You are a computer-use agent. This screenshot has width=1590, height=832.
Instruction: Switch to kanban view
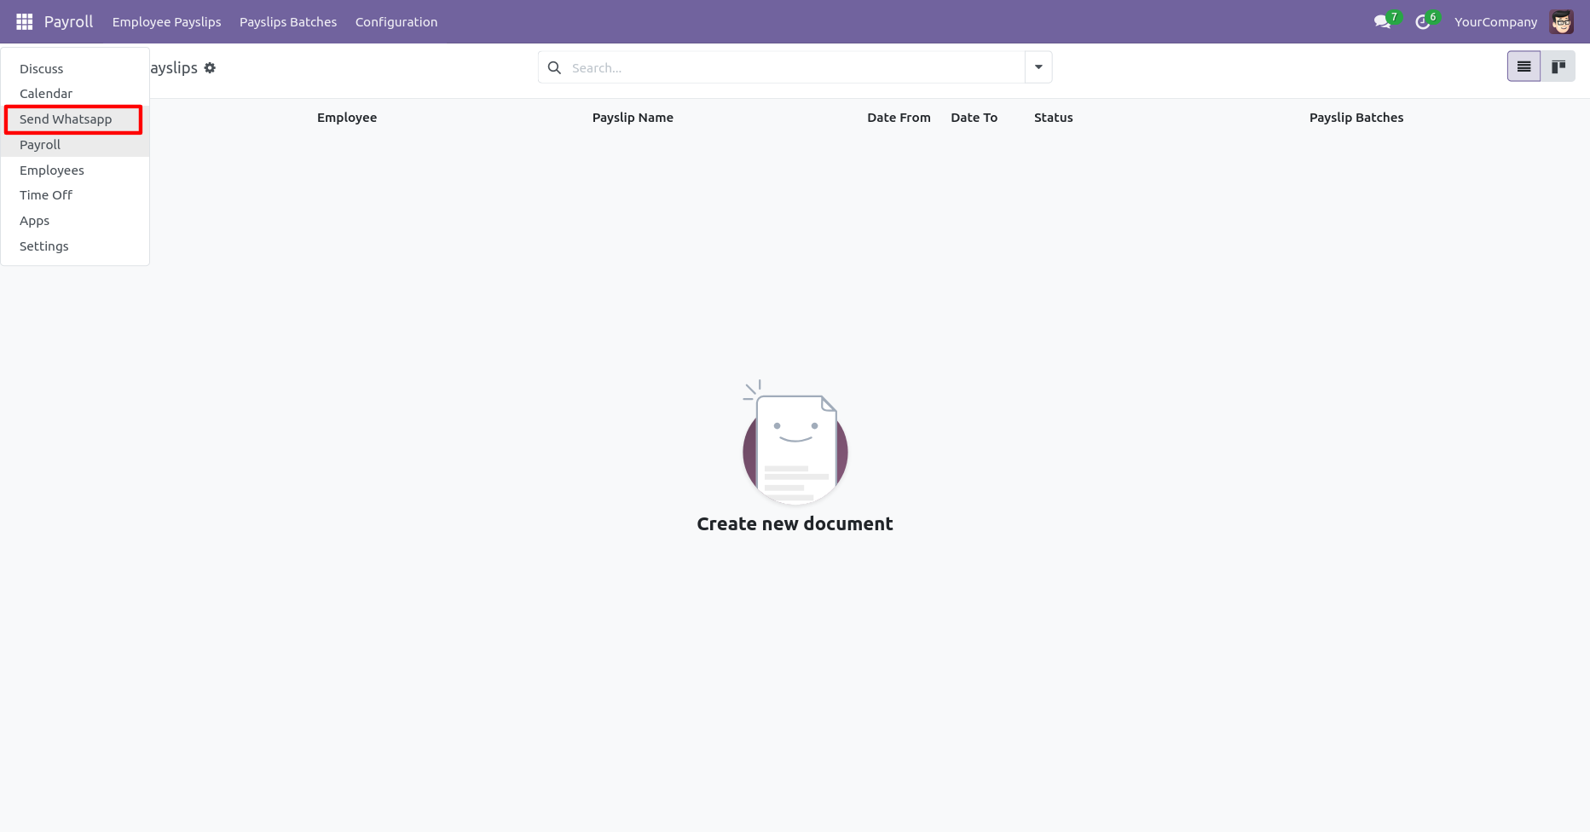[x=1558, y=66]
